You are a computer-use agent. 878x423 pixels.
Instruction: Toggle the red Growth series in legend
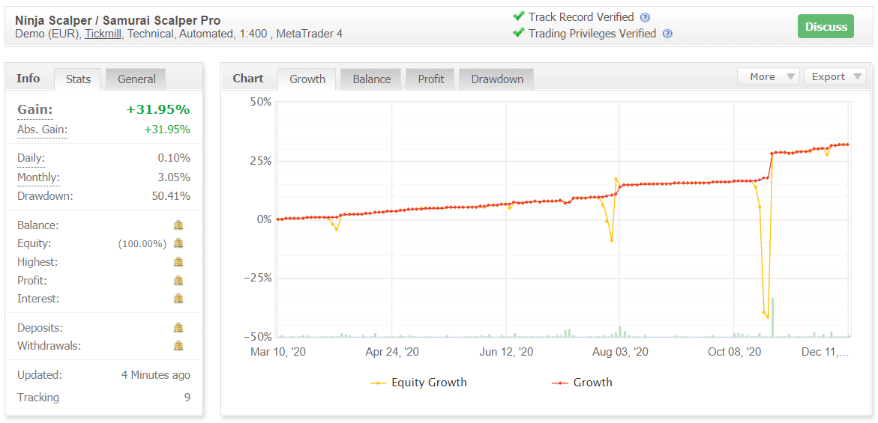[582, 383]
